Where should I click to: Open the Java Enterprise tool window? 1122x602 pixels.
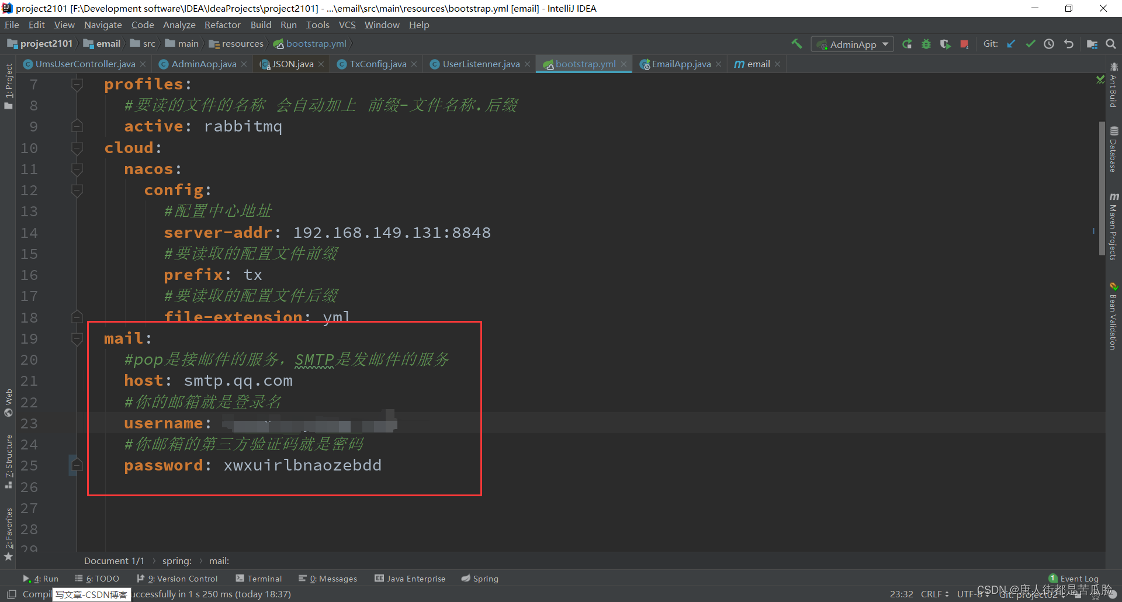point(410,579)
